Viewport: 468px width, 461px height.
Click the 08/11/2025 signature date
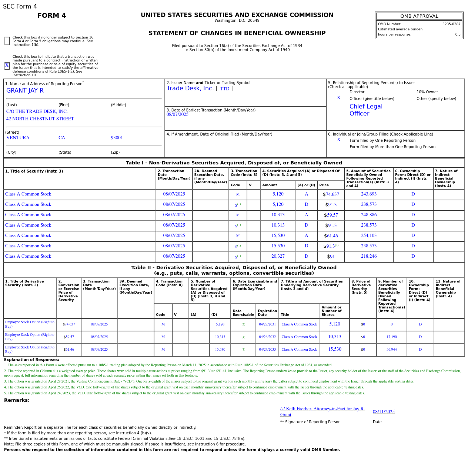click(384, 412)
